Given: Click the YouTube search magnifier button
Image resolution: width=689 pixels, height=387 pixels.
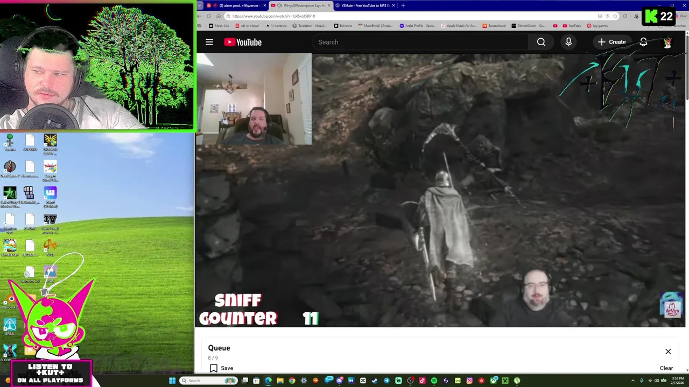Looking at the screenshot, I should point(541,42).
